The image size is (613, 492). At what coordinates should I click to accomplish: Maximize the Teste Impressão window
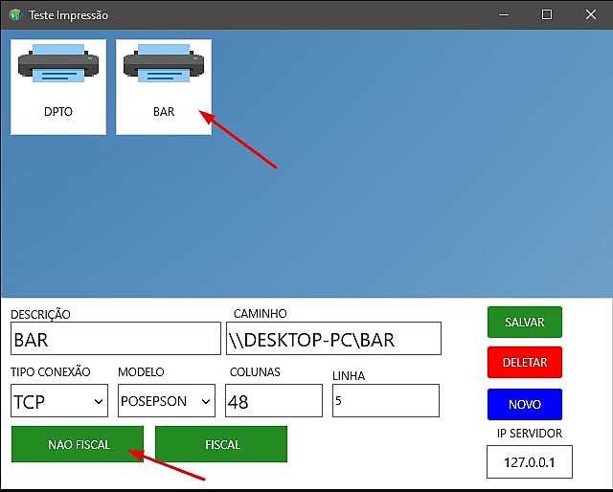click(546, 15)
